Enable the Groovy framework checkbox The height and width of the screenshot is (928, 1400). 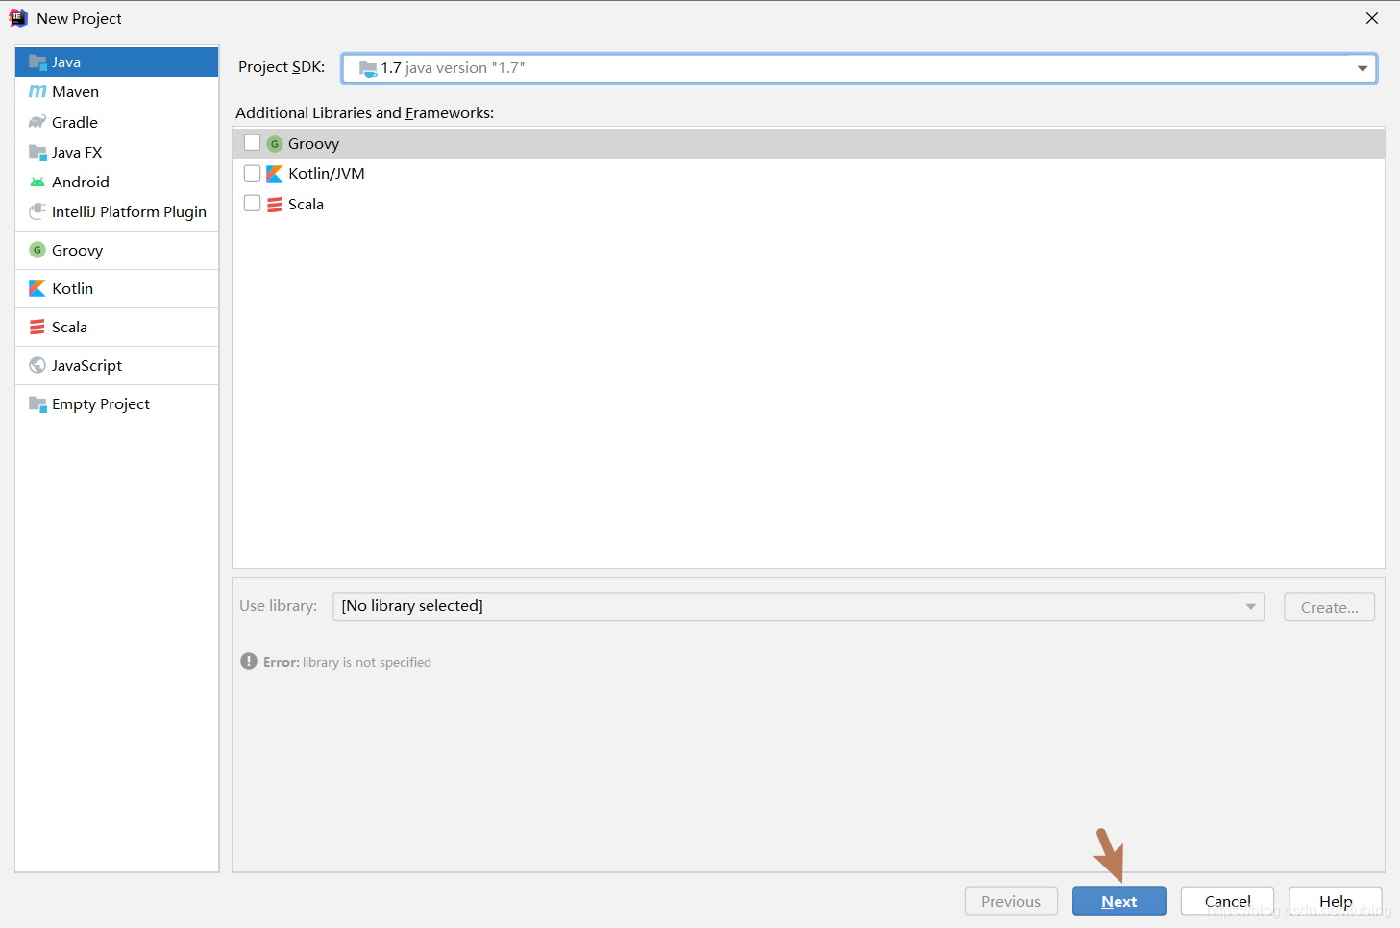pos(253,143)
